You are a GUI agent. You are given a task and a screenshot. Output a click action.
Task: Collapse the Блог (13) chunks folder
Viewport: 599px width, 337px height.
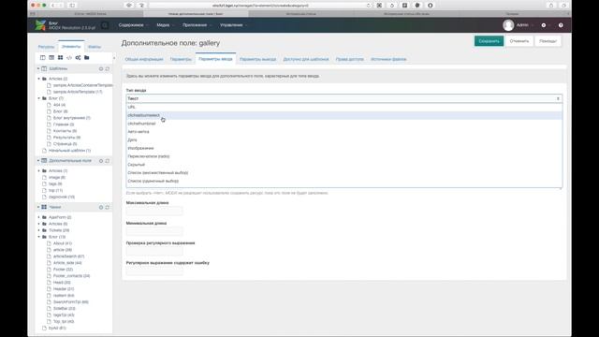click(39, 237)
